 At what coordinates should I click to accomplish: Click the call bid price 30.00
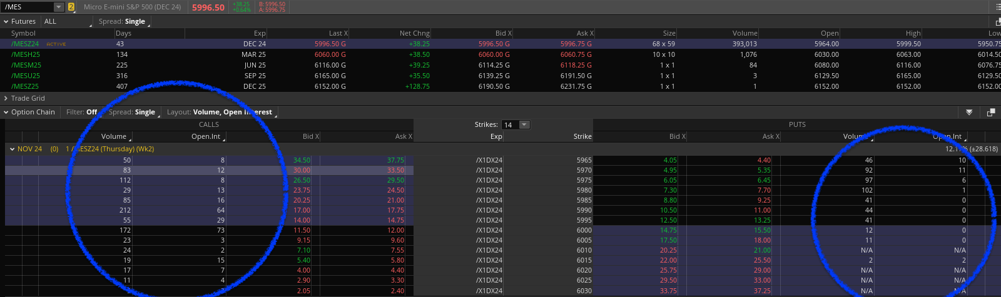(302, 170)
